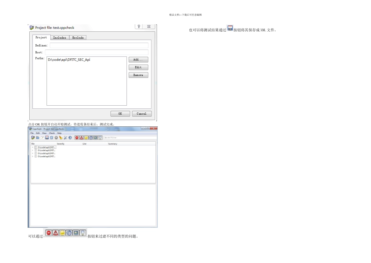Screen dimensions: 371x263
Task: Clear results with the broom icon
Action: click(61, 137)
